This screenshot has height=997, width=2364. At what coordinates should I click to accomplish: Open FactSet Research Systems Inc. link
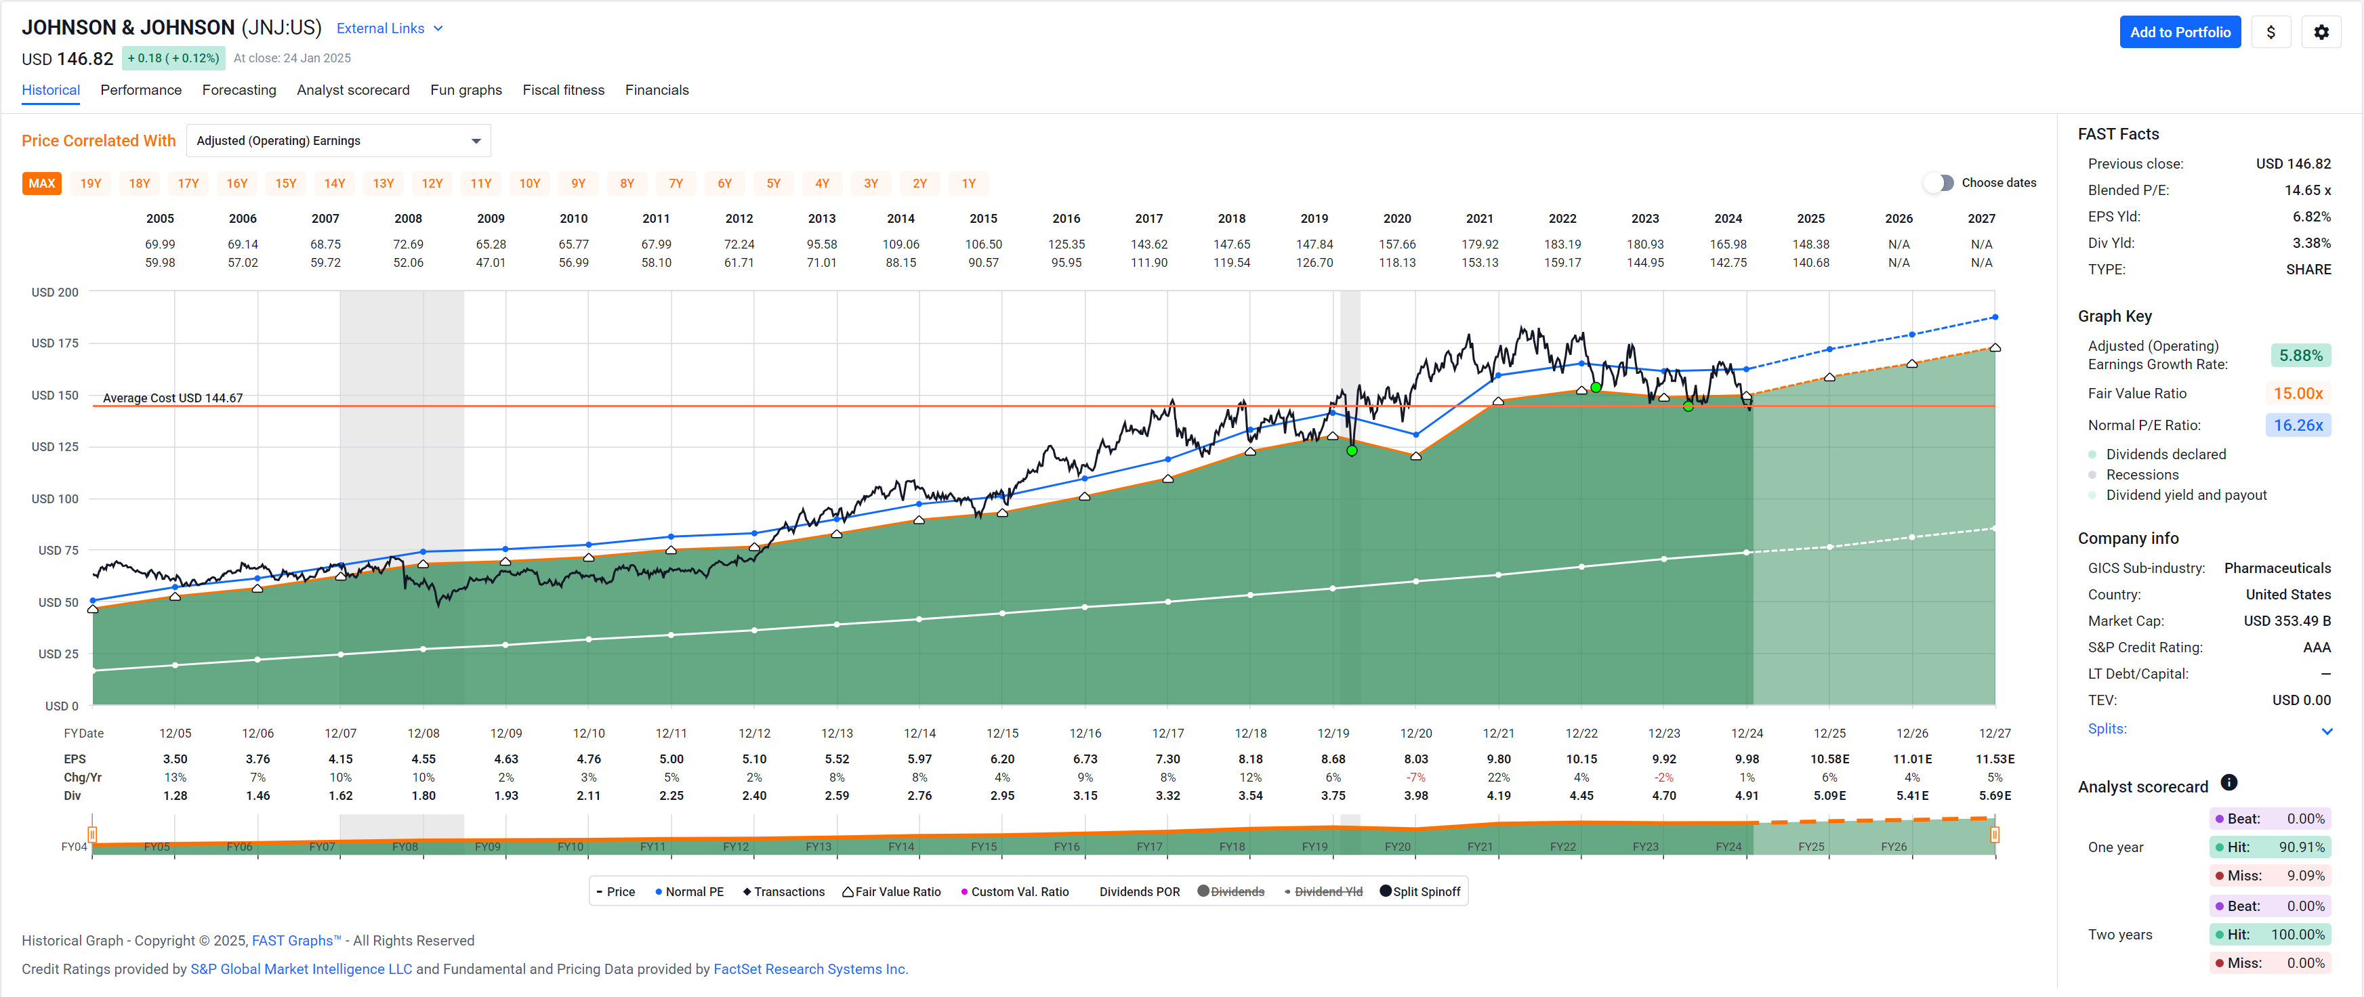810,969
